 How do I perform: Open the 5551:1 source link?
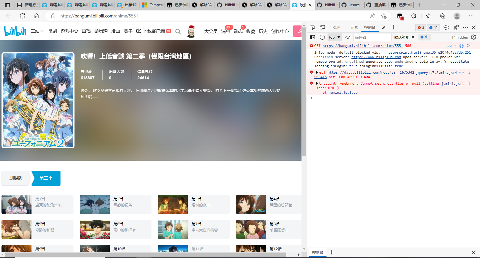pos(450,46)
